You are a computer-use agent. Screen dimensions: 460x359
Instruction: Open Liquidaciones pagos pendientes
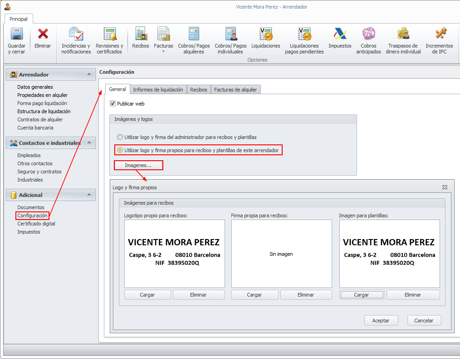point(304,34)
